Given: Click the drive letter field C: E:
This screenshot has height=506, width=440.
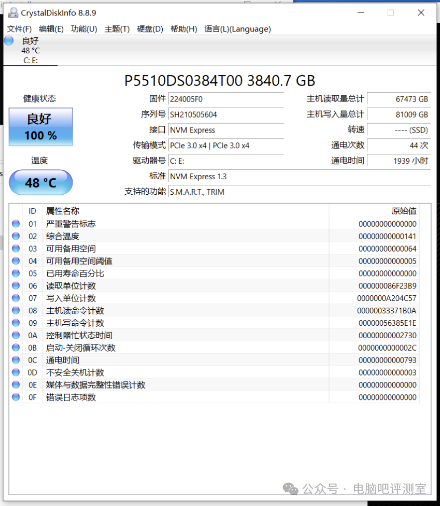Looking at the screenshot, I should [x=226, y=161].
